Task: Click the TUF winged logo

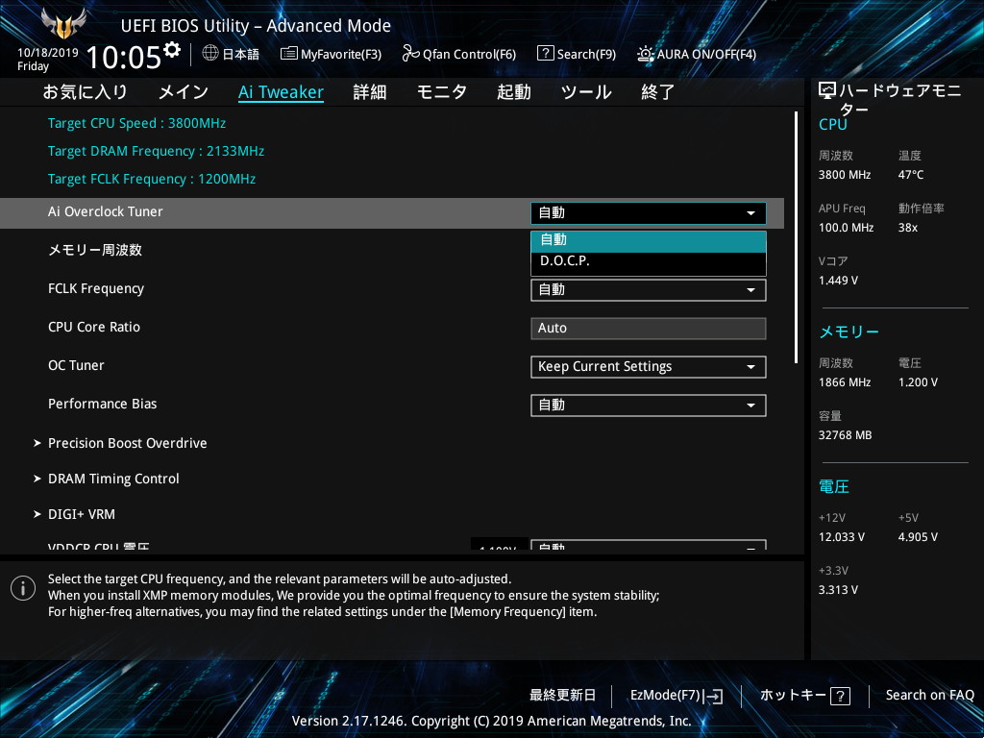Action: click(x=62, y=23)
